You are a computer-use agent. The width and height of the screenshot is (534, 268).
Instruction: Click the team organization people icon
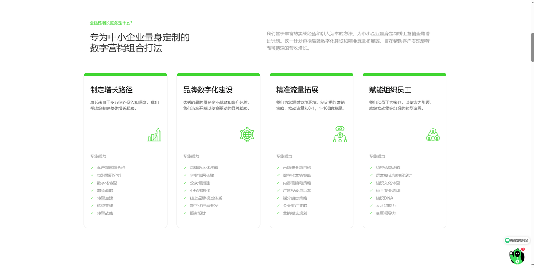[433, 134]
